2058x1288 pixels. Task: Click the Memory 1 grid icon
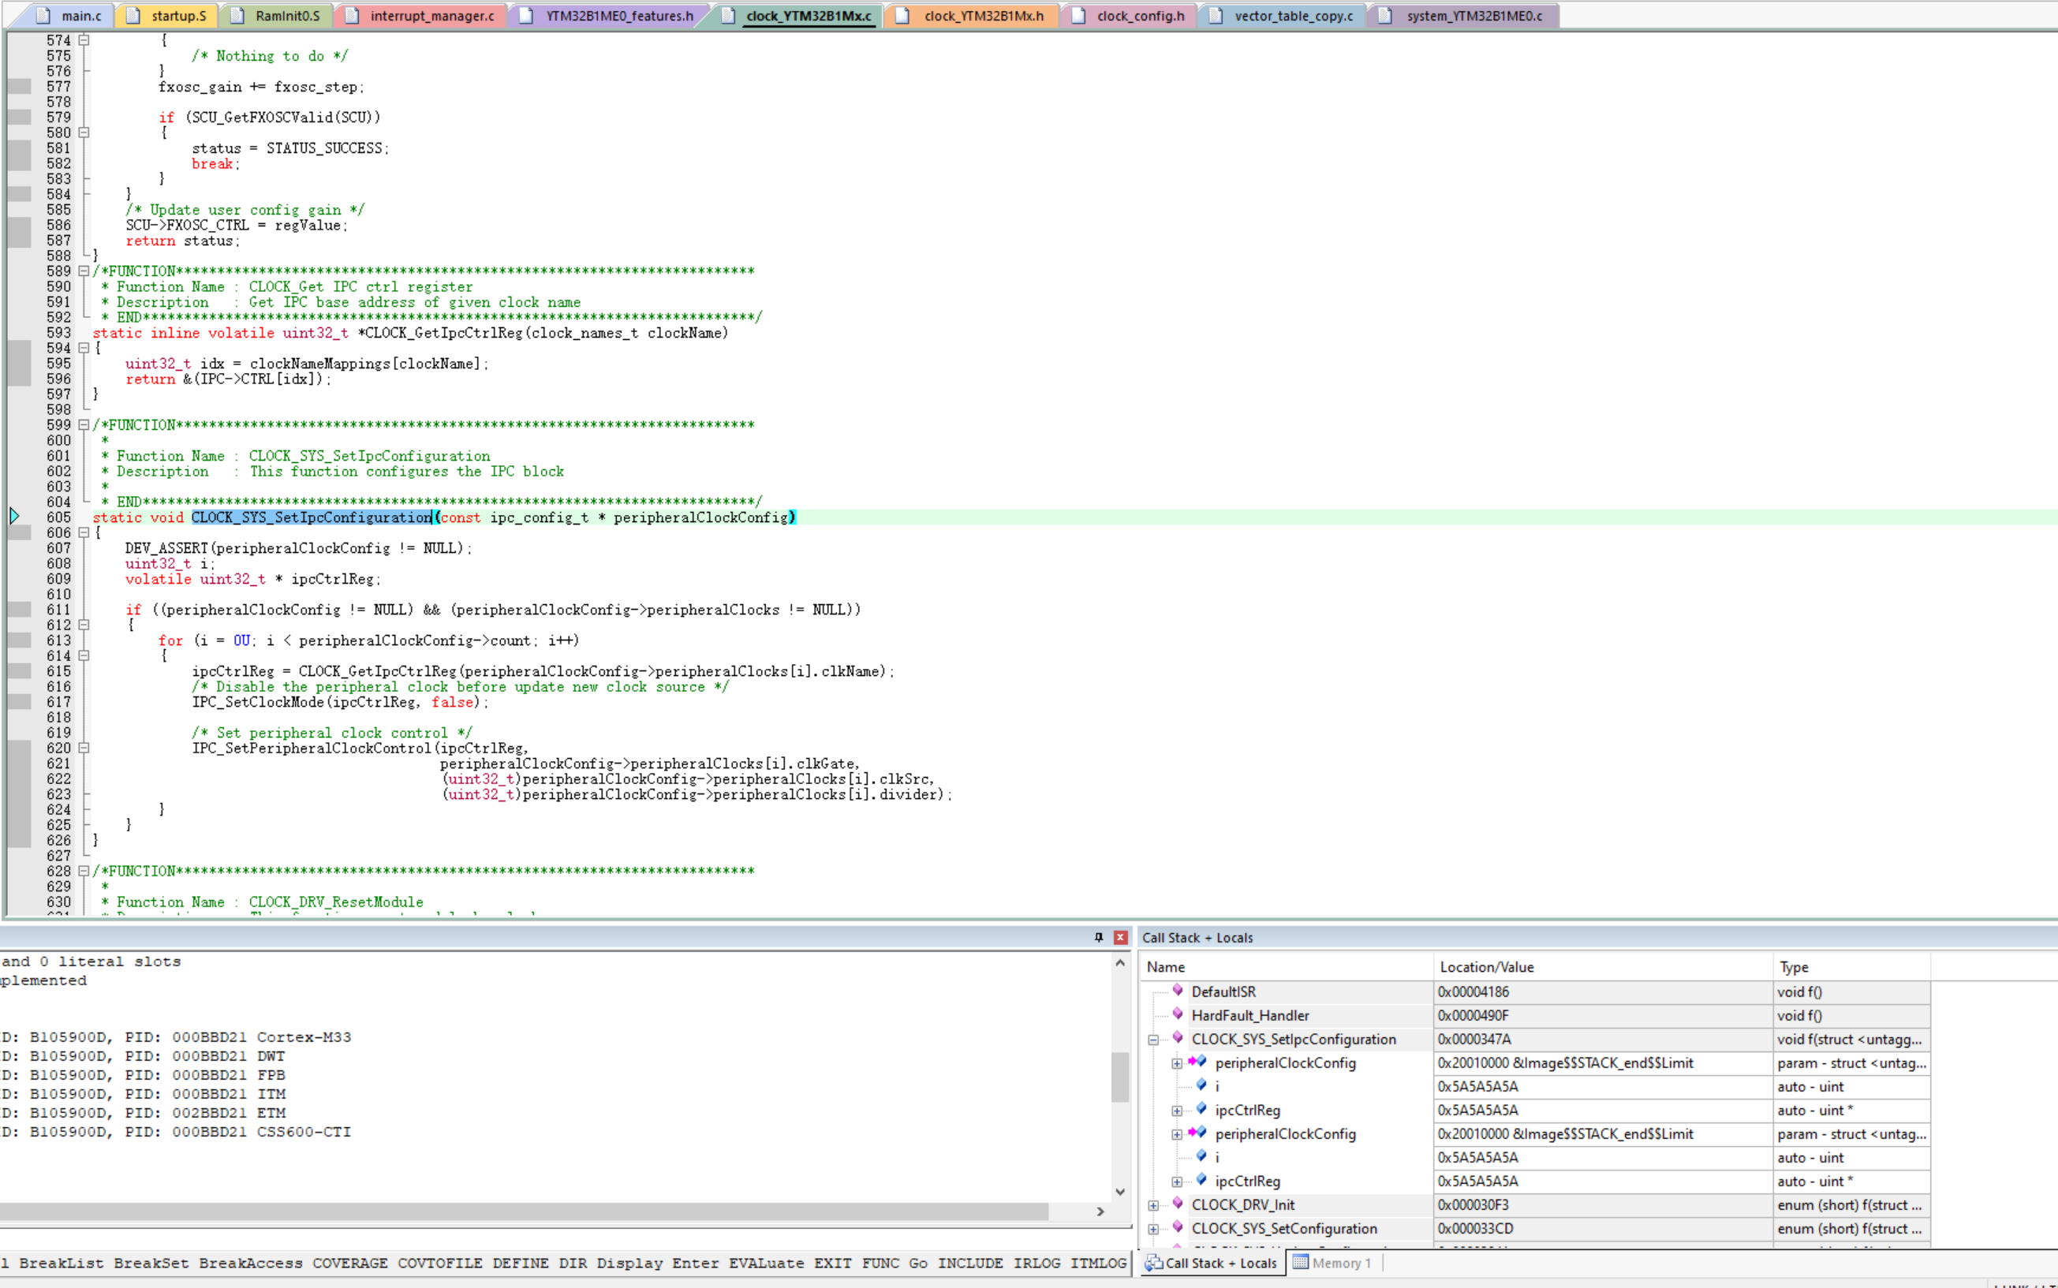click(1300, 1262)
